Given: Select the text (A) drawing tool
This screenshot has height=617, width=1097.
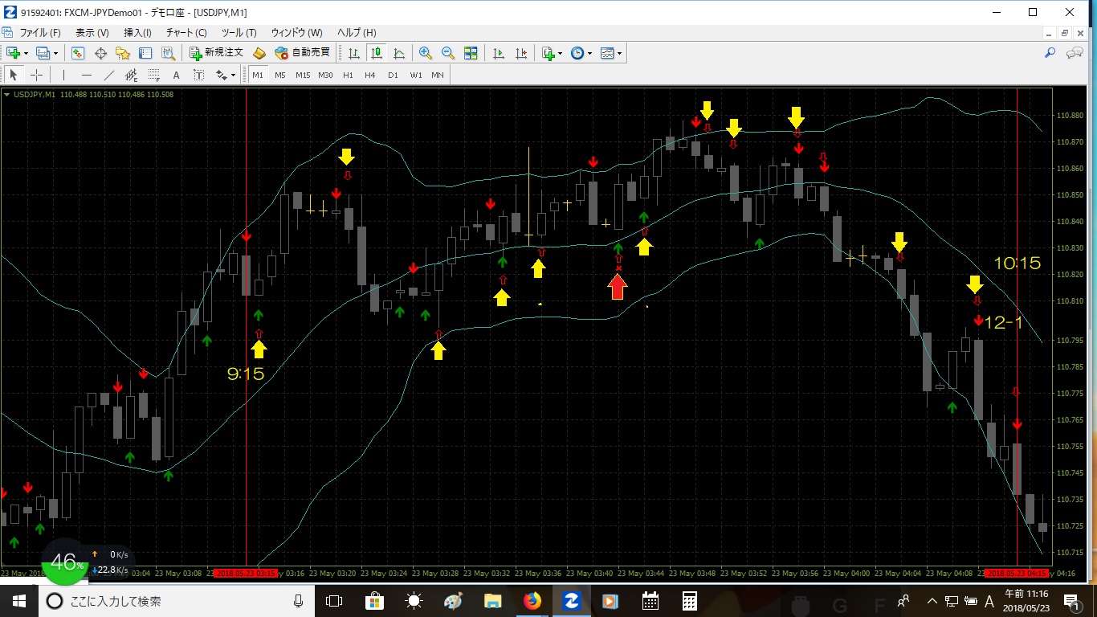Looking at the screenshot, I should click(177, 75).
